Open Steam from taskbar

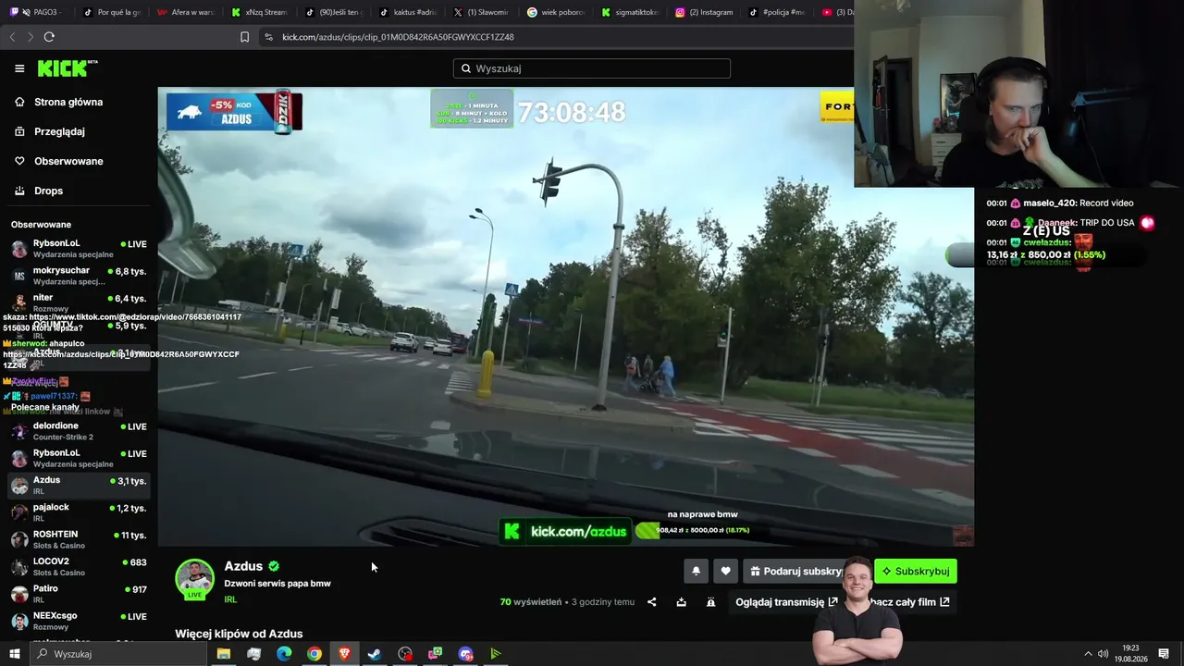coord(375,654)
